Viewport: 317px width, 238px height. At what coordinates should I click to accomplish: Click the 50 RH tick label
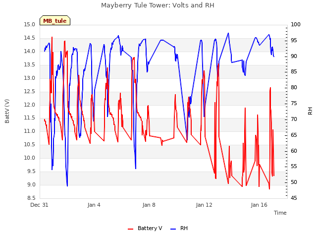pos(294,182)
